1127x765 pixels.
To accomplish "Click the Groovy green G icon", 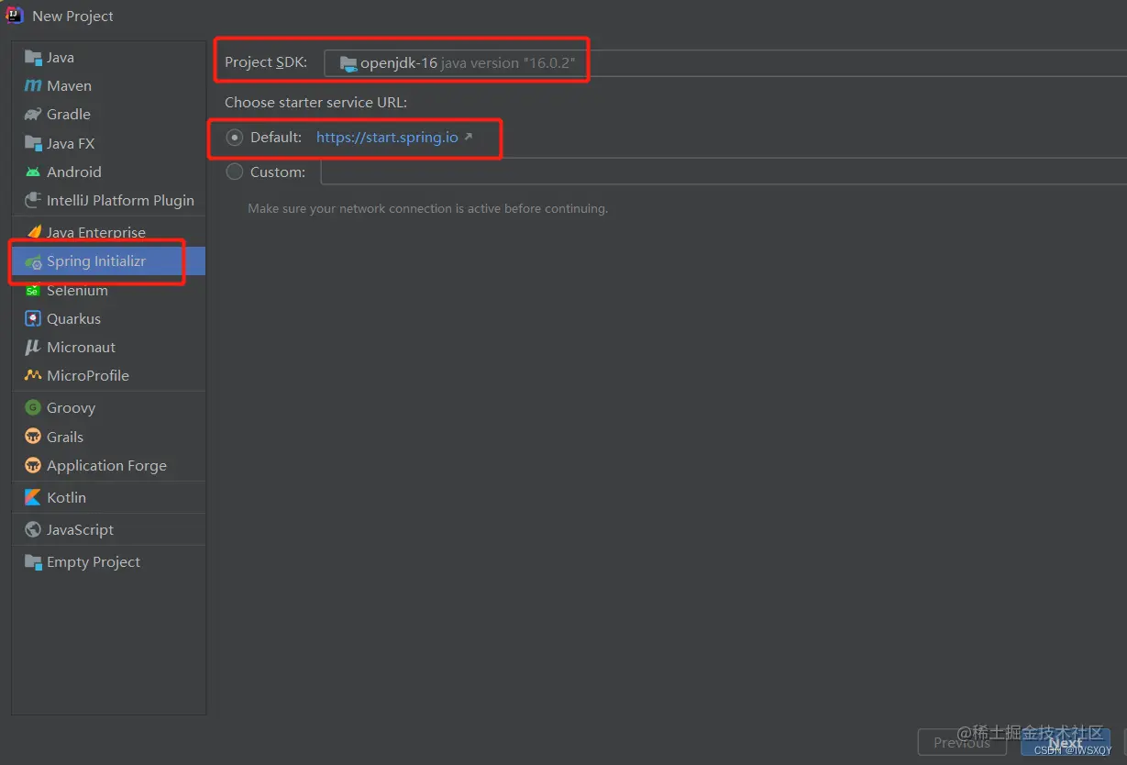I will coord(33,408).
